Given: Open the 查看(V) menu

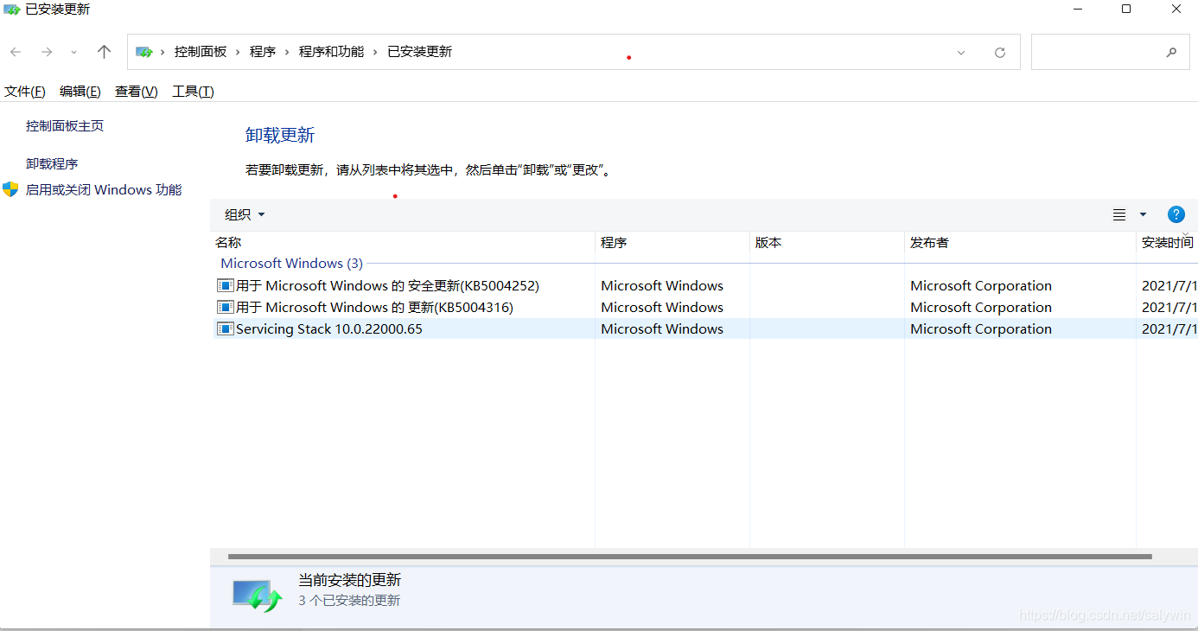Looking at the screenshot, I should click(137, 92).
